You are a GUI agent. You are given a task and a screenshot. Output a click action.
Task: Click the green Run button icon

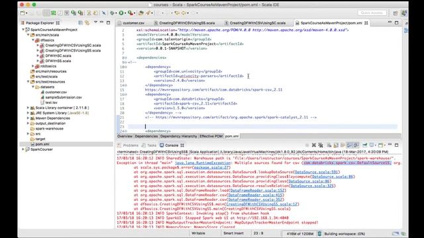tap(121, 13)
